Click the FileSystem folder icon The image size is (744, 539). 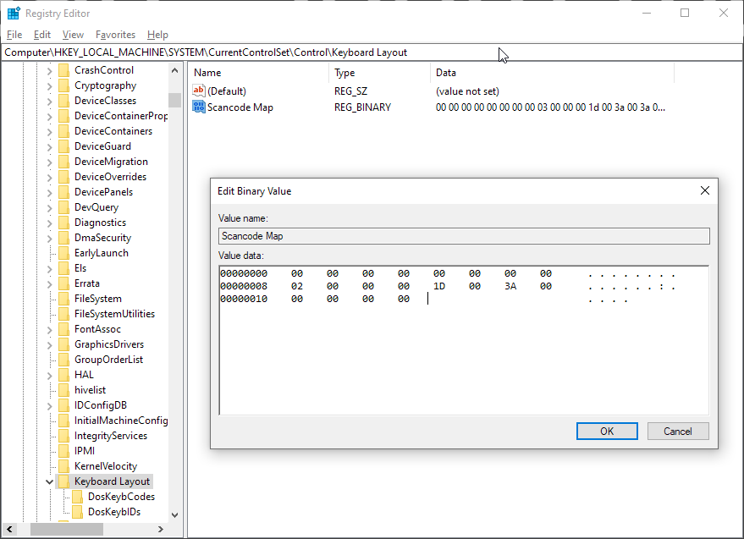pyautogui.click(x=63, y=299)
